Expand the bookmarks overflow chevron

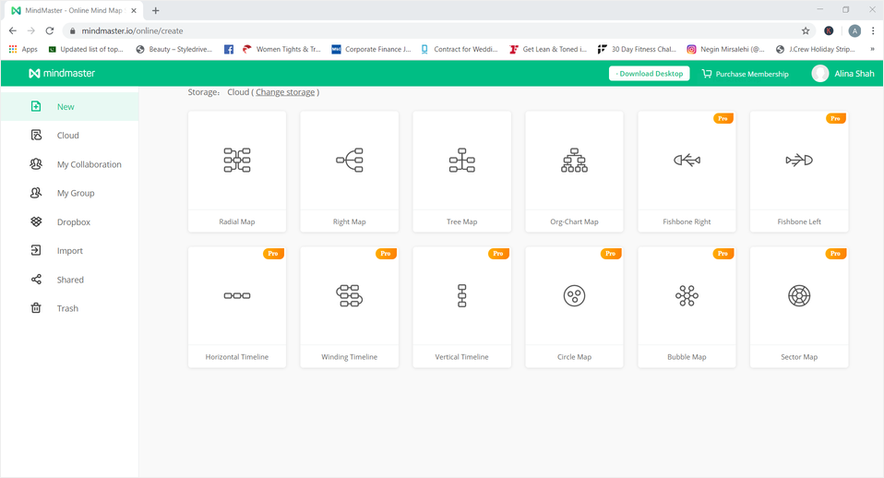872,49
